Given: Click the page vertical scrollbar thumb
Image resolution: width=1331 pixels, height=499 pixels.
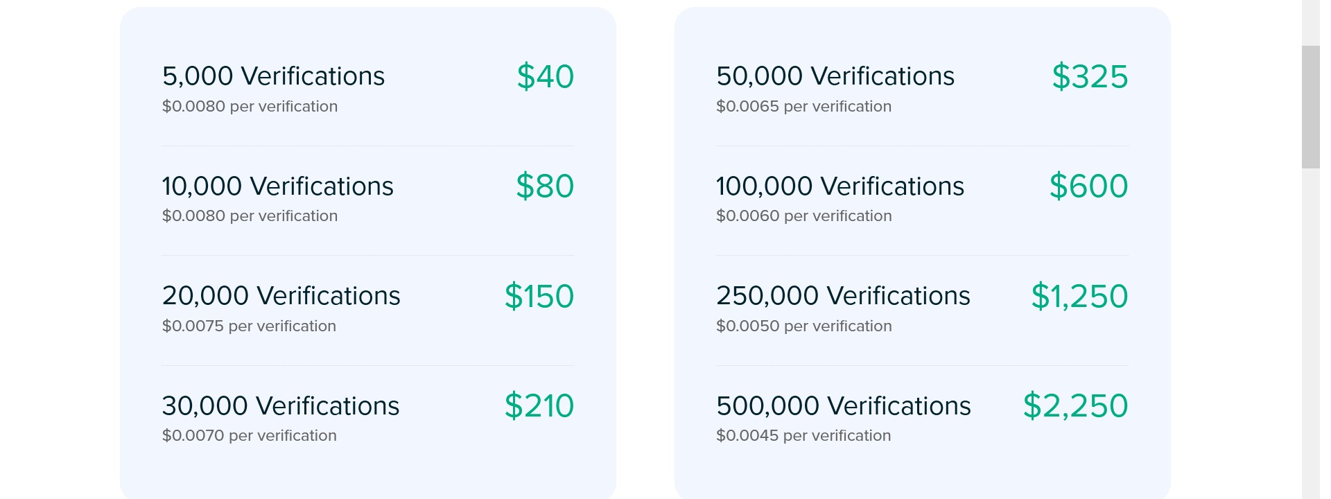Looking at the screenshot, I should point(1311,107).
